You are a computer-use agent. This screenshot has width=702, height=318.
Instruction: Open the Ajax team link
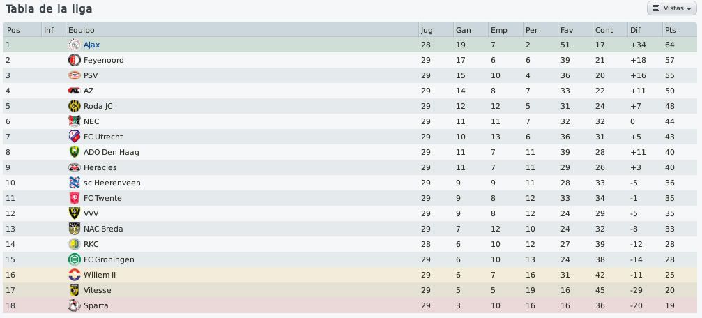coord(92,45)
